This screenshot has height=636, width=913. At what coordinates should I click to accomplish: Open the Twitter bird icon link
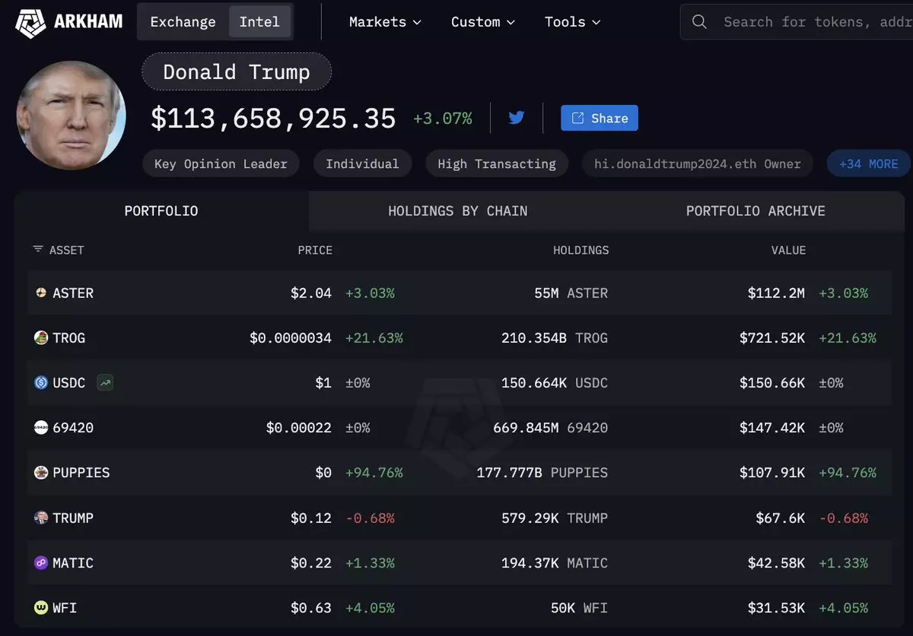pyautogui.click(x=517, y=118)
